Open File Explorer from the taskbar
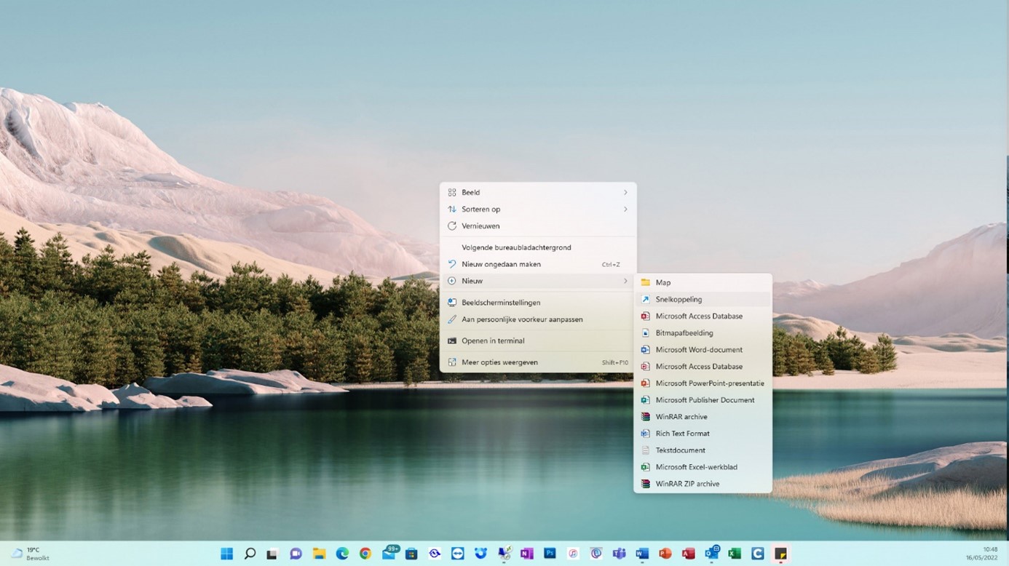 pyautogui.click(x=319, y=554)
